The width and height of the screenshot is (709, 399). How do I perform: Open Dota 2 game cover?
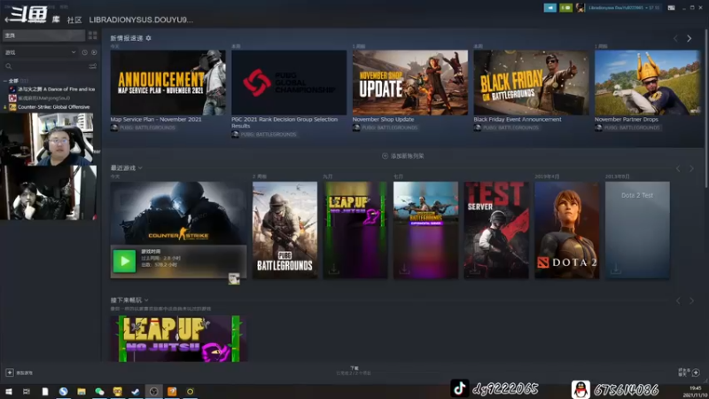pyautogui.click(x=567, y=231)
